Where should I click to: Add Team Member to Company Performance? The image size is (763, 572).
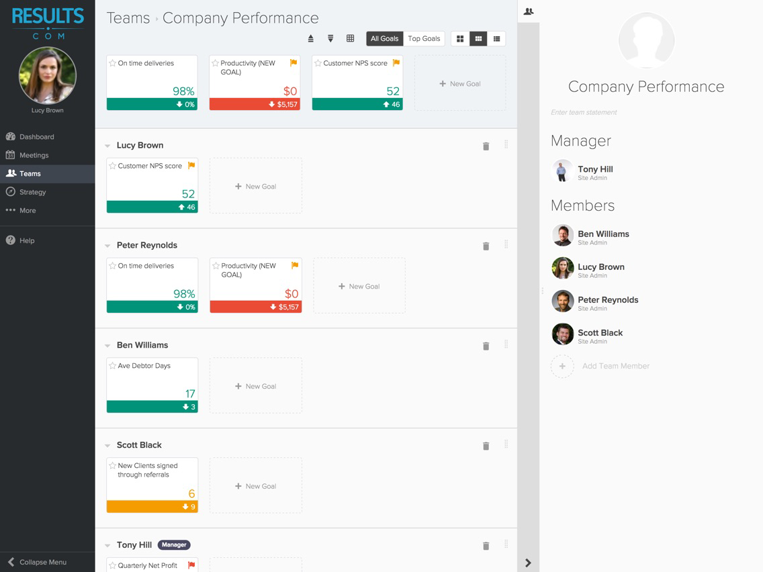click(600, 367)
